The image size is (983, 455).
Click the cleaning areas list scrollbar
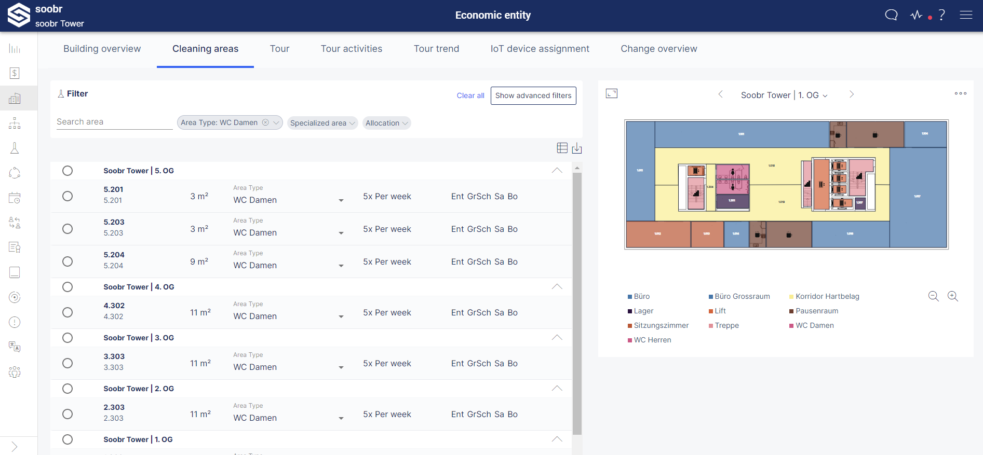(x=577, y=304)
